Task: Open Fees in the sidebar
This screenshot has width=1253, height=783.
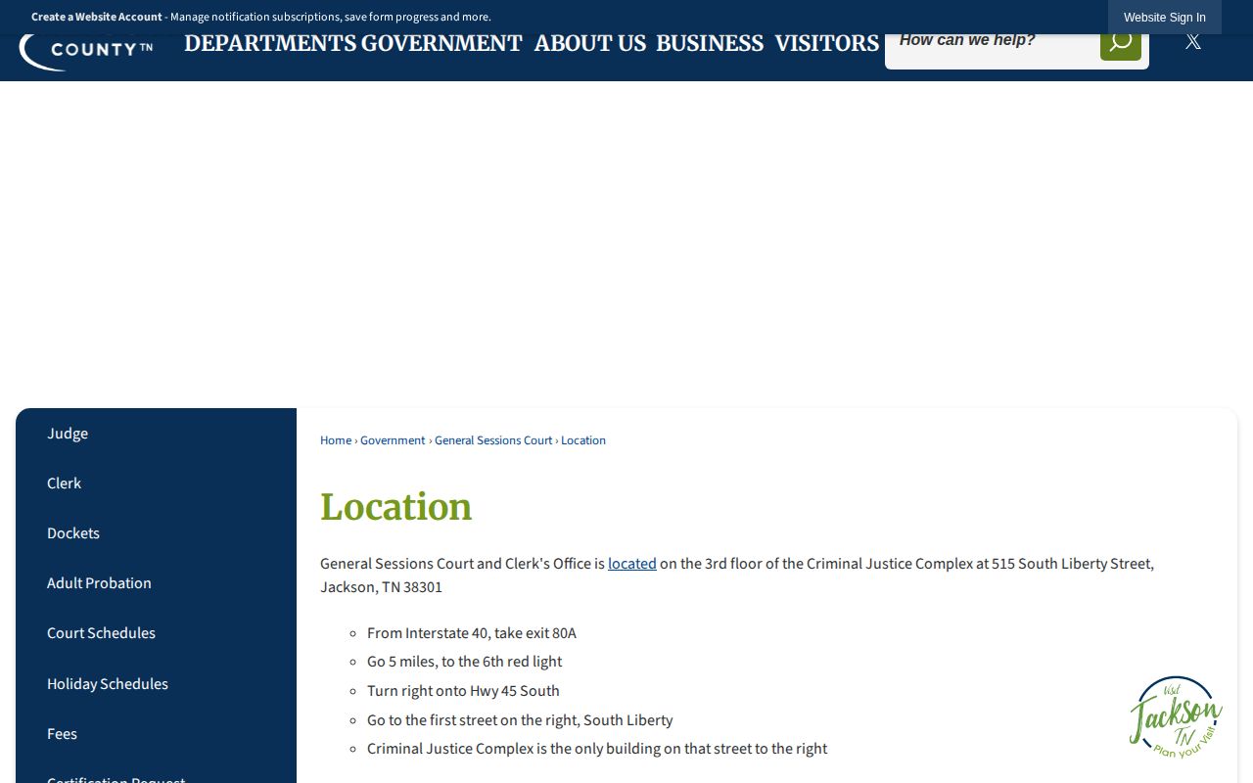Action: click(x=62, y=734)
